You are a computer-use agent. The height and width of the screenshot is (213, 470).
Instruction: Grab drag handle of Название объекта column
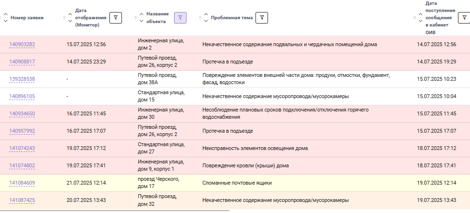(135, 18)
